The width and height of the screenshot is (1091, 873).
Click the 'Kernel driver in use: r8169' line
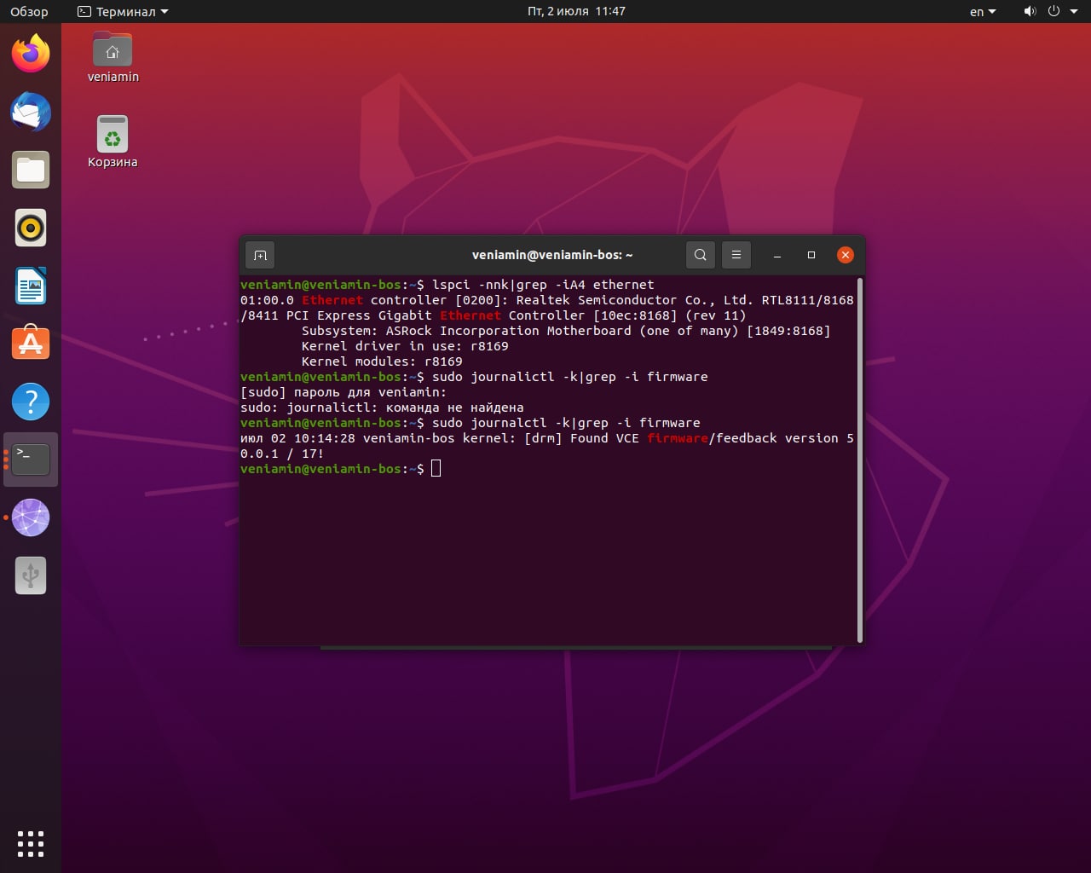405,346
